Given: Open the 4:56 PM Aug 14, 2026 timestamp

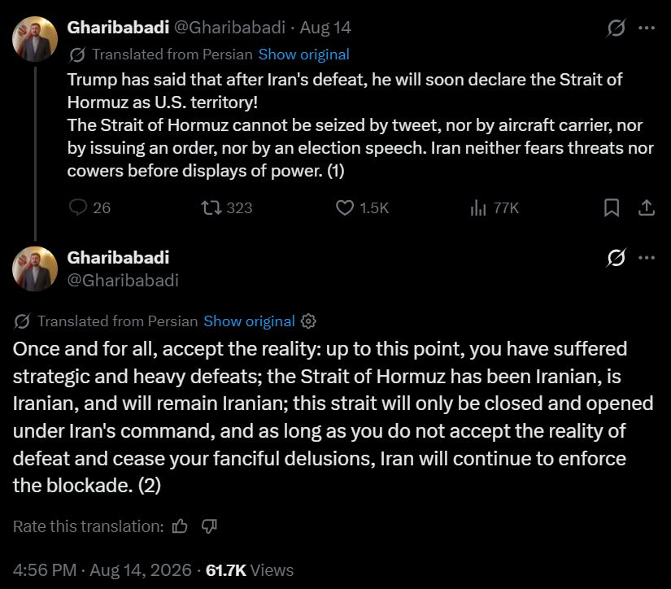Looking at the screenshot, I should [x=102, y=570].
